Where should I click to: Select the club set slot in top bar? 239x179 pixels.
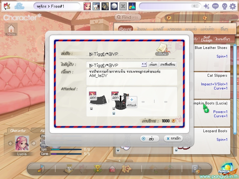[105, 6]
